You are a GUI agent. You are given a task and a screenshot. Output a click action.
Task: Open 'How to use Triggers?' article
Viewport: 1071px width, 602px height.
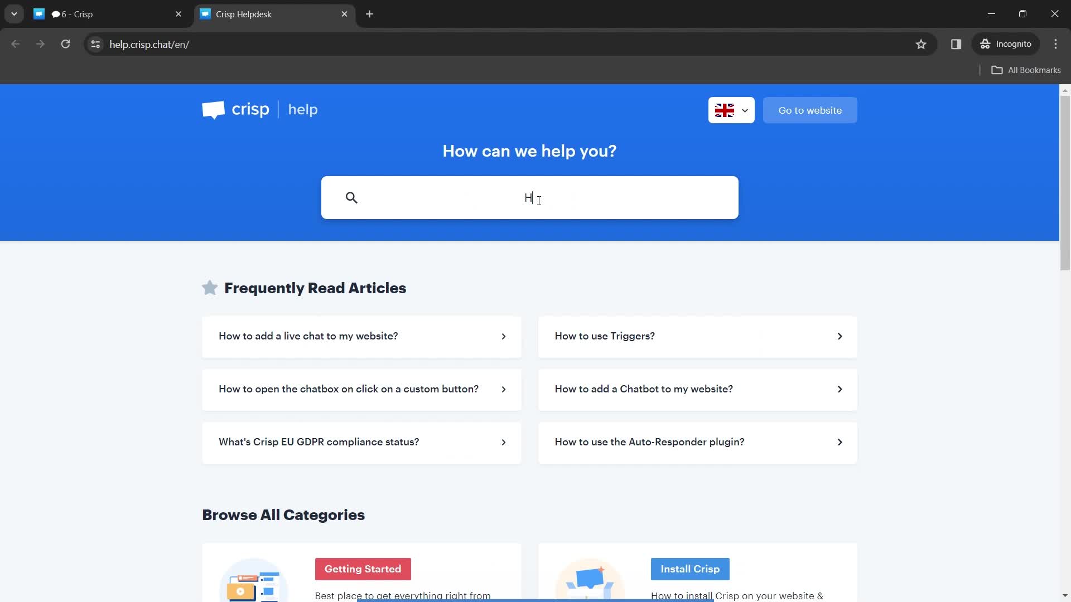click(697, 336)
